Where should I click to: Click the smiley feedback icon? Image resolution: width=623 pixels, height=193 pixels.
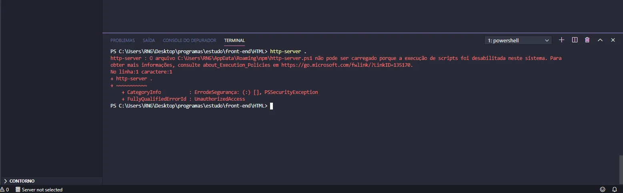click(x=603, y=189)
